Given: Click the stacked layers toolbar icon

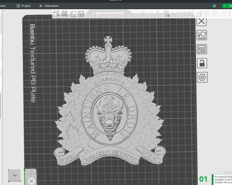Looking at the screenshot, I should [x=200, y=14].
